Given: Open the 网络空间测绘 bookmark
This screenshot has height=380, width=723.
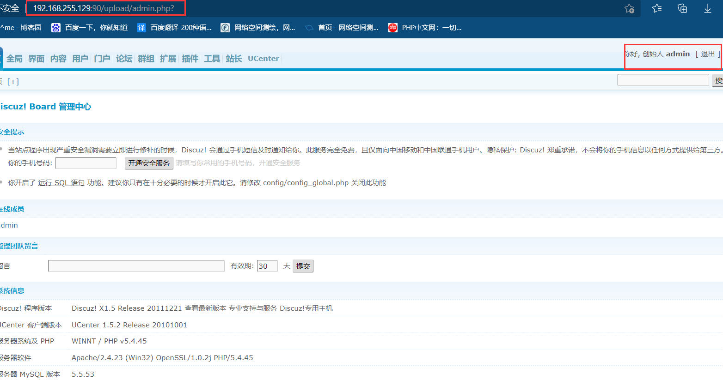Looking at the screenshot, I should tap(258, 28).
